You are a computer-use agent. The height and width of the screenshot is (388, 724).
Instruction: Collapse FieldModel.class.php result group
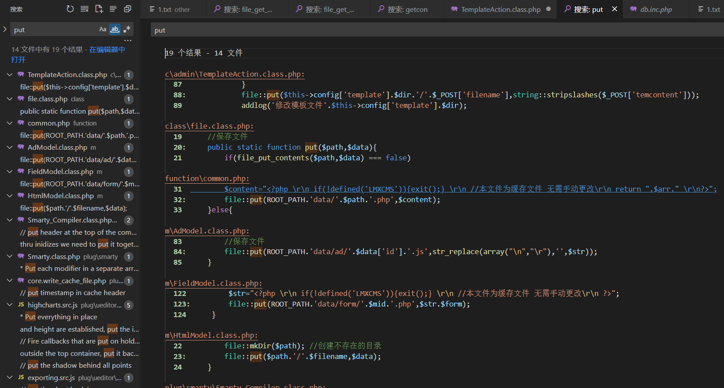(9, 172)
